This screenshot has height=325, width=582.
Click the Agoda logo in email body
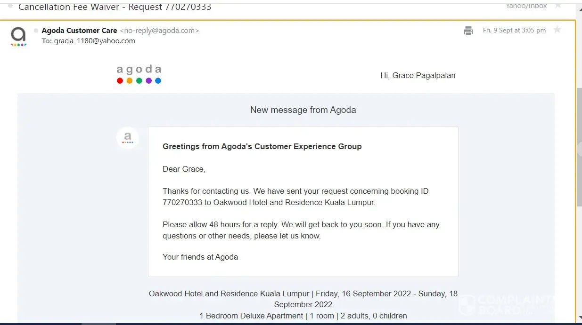coord(139,74)
